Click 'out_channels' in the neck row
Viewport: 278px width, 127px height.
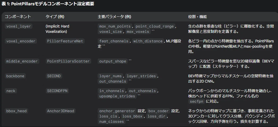pyautogui.click(x=142, y=91)
